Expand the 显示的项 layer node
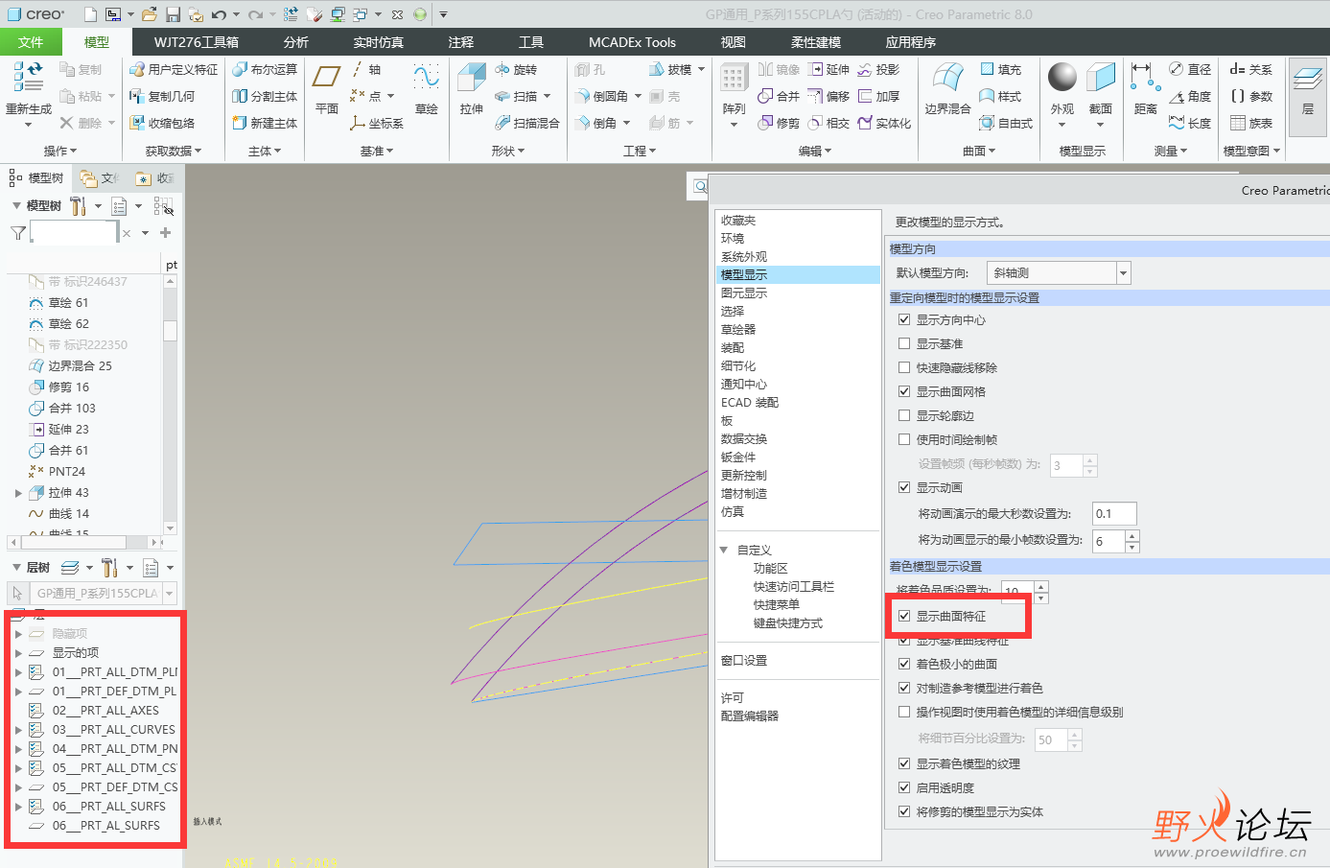The image size is (1330, 868). click(18, 653)
